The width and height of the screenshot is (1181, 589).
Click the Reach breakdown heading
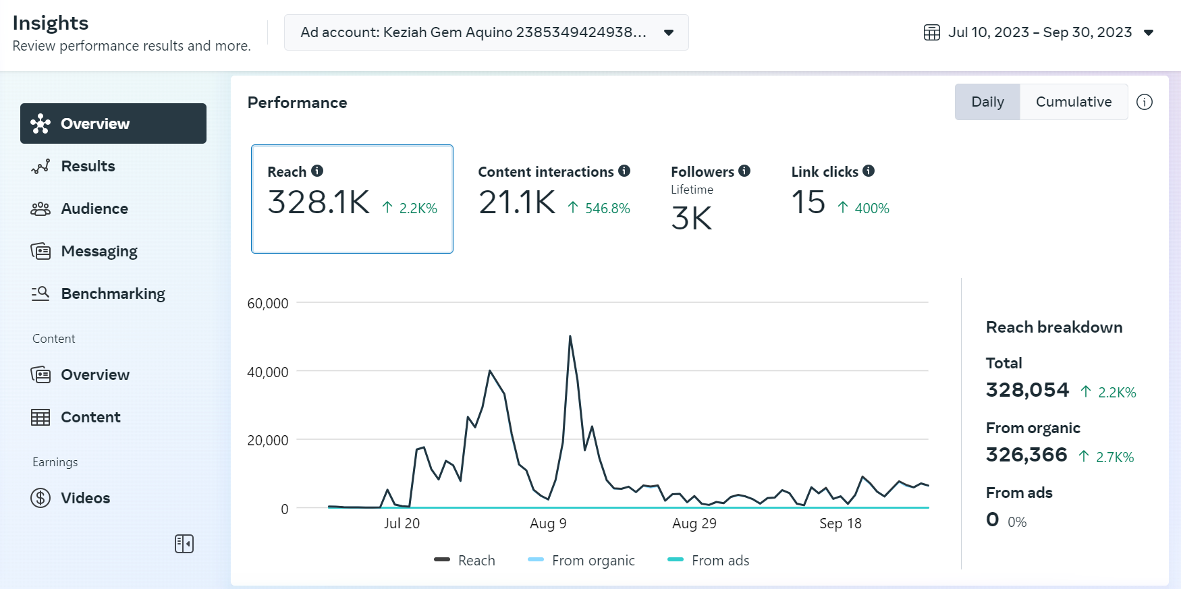coord(1054,327)
